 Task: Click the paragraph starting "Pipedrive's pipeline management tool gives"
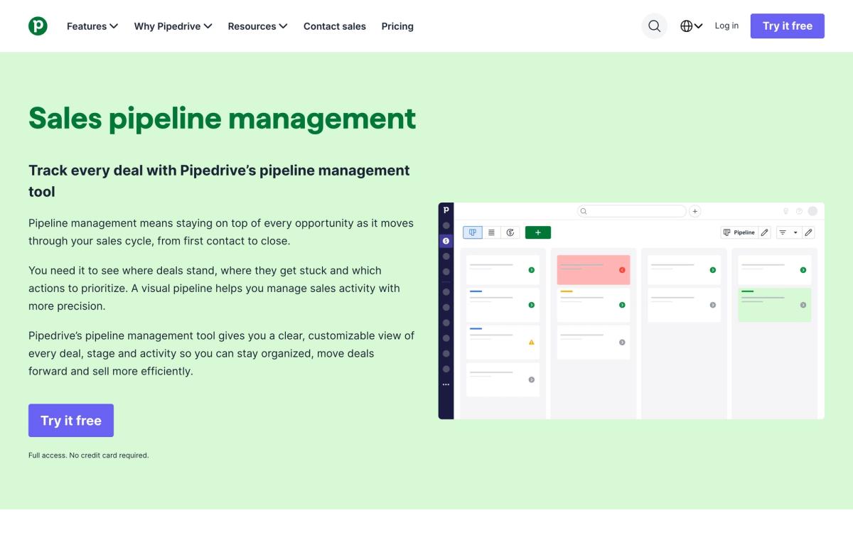[x=221, y=353]
